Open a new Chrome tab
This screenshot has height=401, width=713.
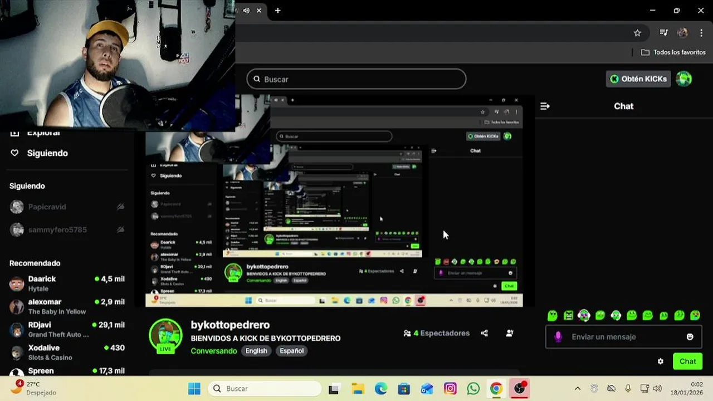(x=277, y=11)
